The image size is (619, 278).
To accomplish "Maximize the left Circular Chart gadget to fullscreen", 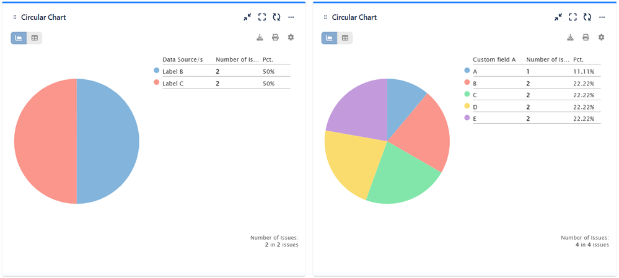I will [x=262, y=17].
